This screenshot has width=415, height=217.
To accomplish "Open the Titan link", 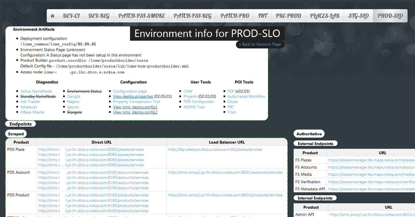I will pyautogui.click(x=232, y=112).
